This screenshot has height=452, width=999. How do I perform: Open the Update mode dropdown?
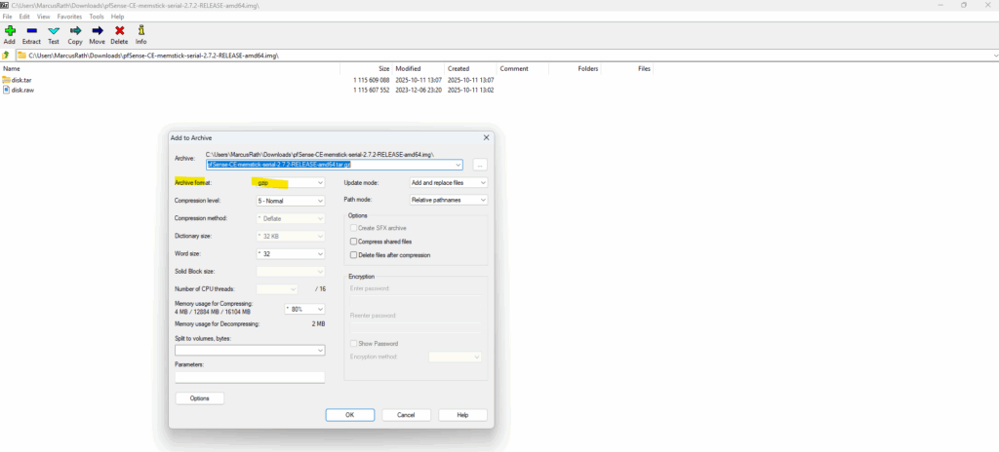tap(448, 182)
